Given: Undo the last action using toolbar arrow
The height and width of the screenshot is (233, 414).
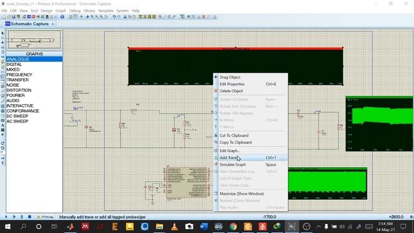Looking at the screenshot, I should (x=114, y=17).
